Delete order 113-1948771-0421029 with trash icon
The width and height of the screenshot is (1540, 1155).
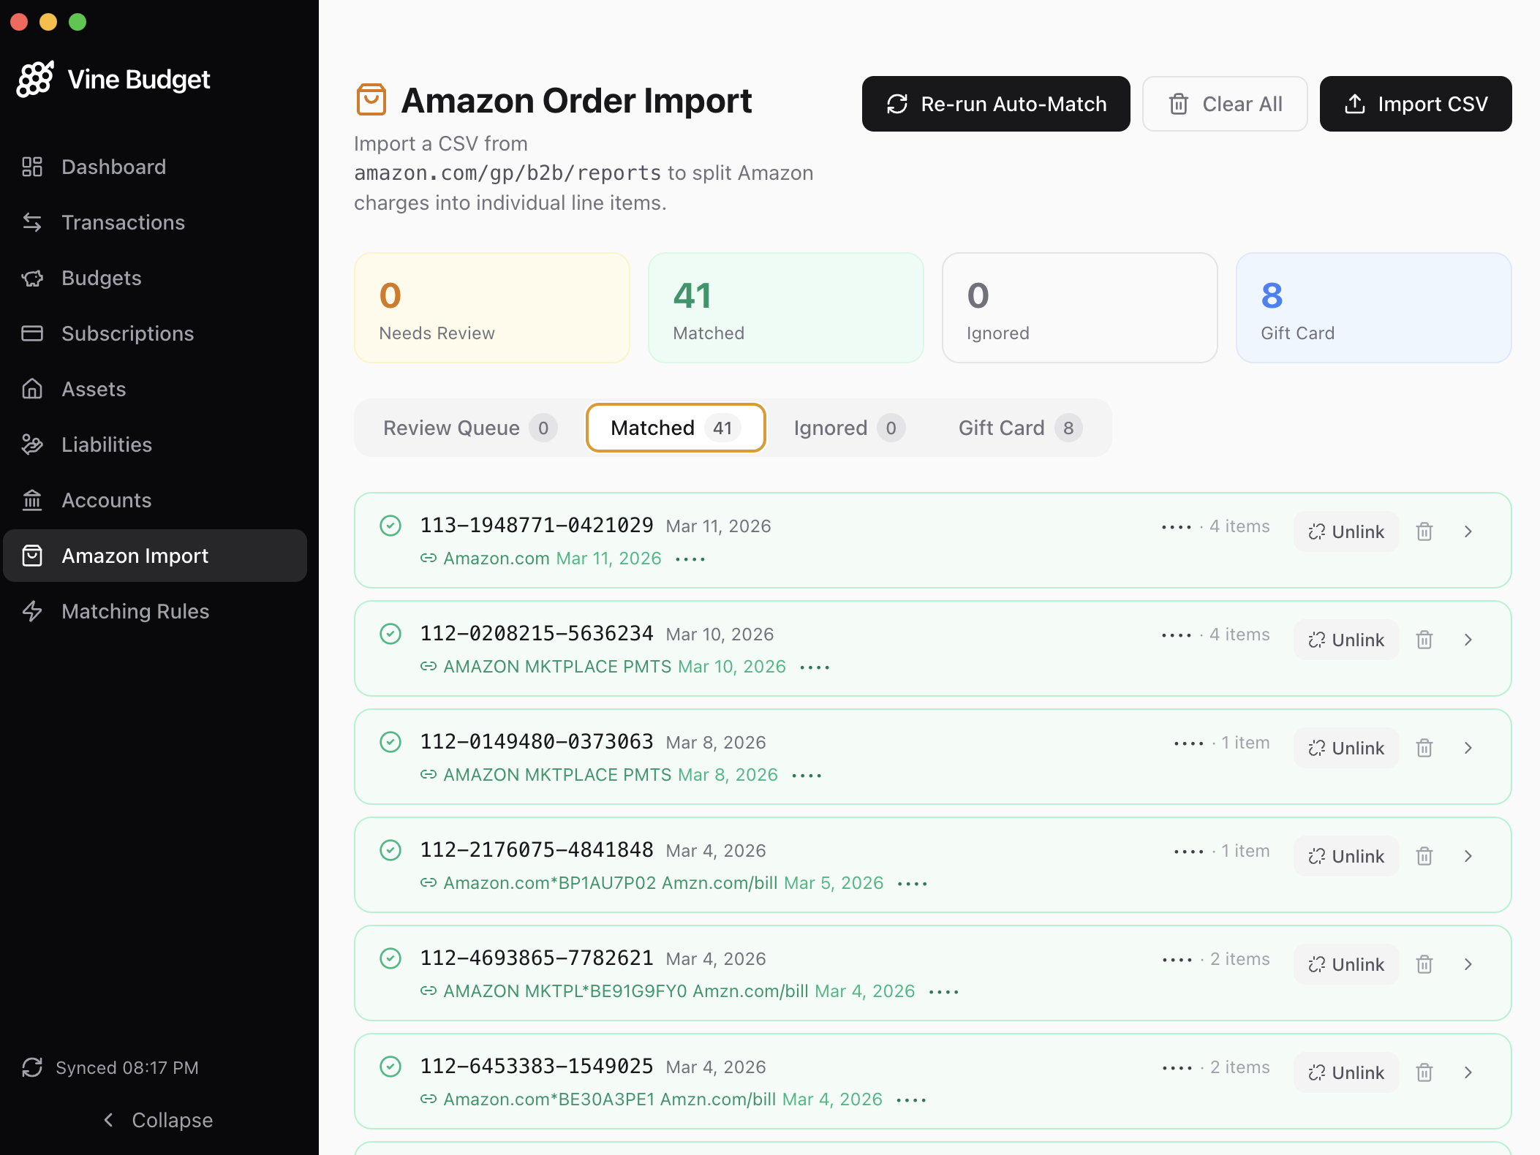coord(1424,531)
